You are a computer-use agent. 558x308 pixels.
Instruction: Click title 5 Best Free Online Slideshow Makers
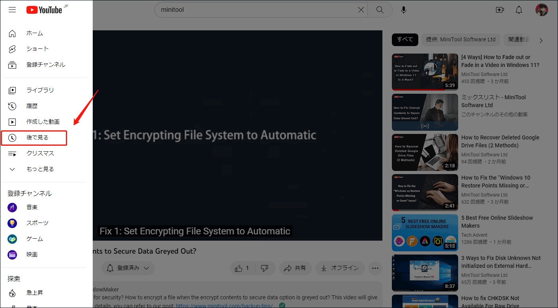[x=497, y=222]
